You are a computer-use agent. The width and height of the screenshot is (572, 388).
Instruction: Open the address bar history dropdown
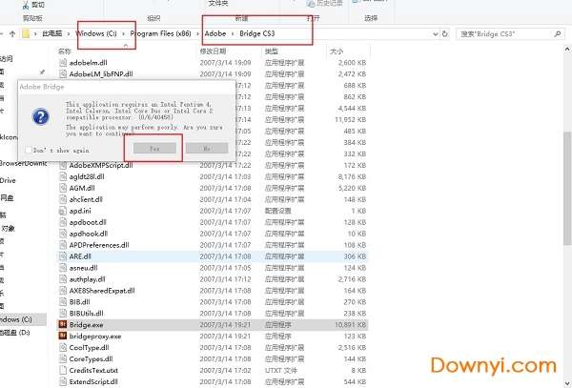[436, 34]
